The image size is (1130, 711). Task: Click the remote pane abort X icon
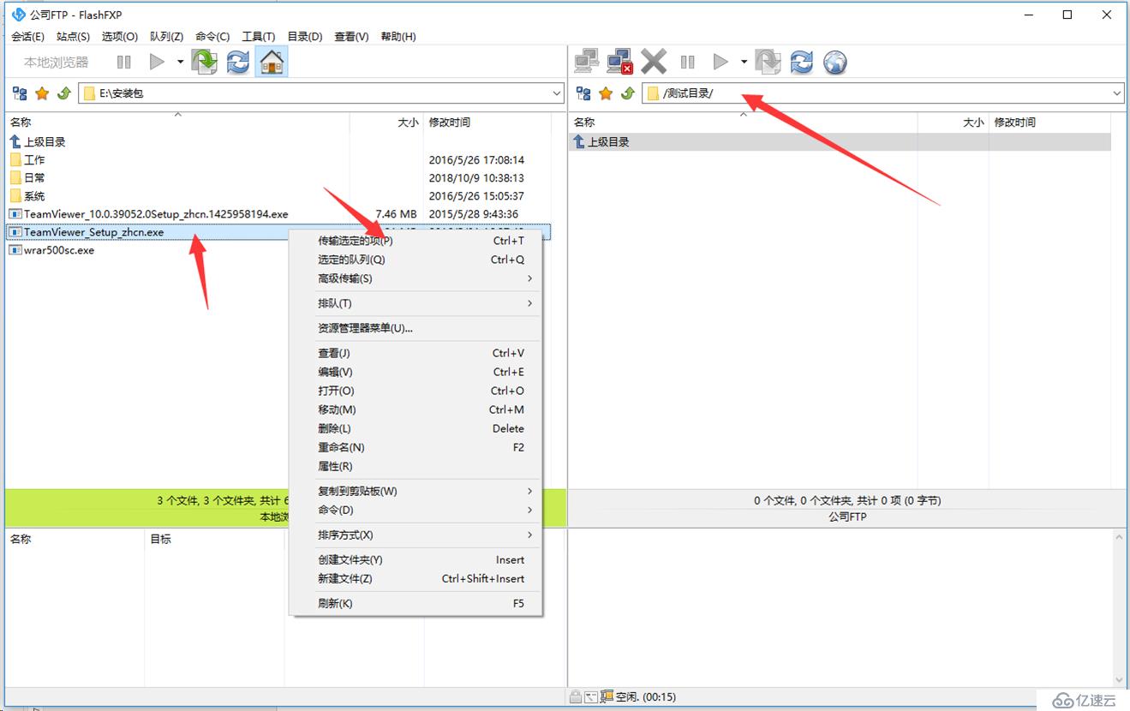coord(654,62)
